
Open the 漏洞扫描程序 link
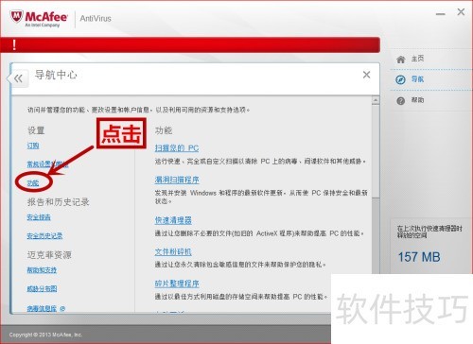tap(177, 180)
